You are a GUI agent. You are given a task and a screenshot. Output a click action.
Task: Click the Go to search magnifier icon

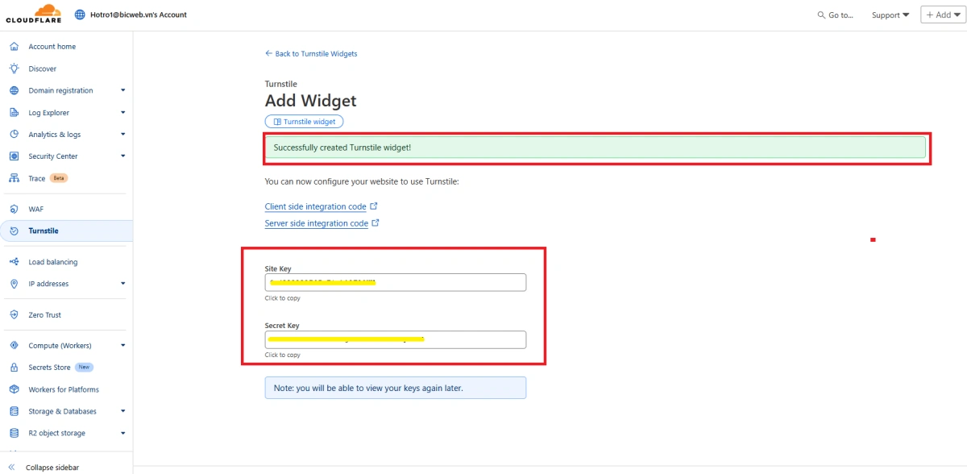click(821, 15)
